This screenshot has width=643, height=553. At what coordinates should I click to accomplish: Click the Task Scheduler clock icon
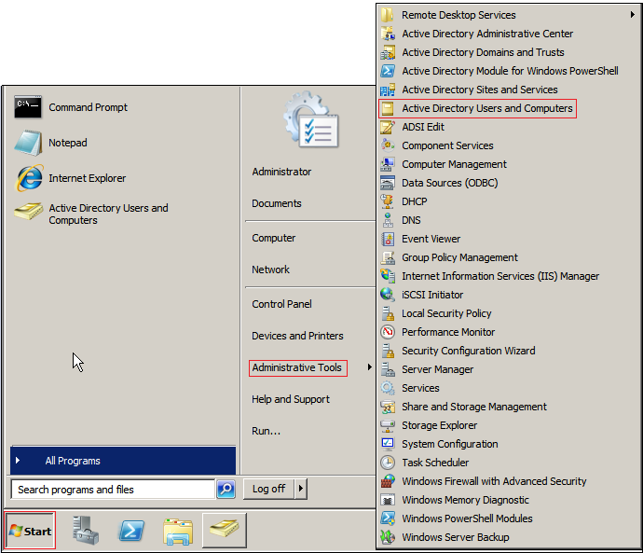click(388, 463)
